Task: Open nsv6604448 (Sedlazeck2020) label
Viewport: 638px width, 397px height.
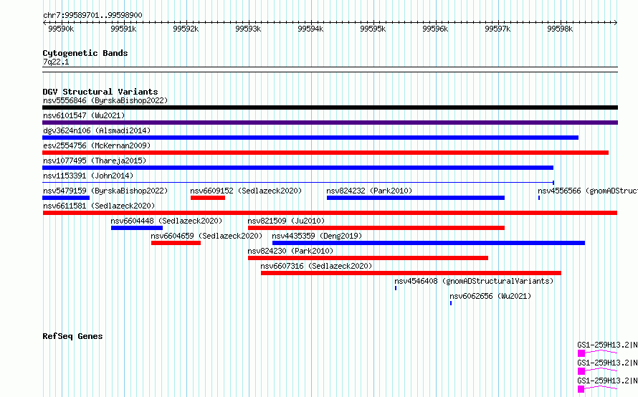Action: tap(166, 221)
